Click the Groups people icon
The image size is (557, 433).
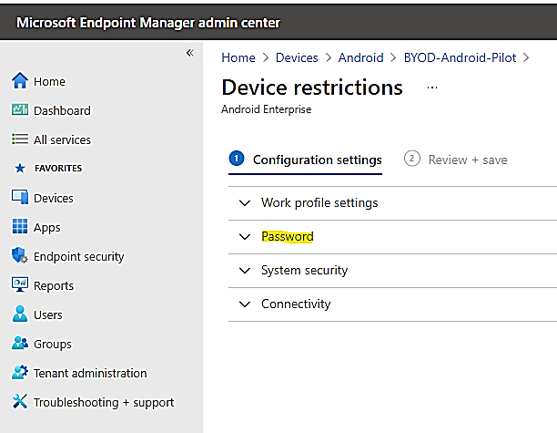(x=20, y=344)
